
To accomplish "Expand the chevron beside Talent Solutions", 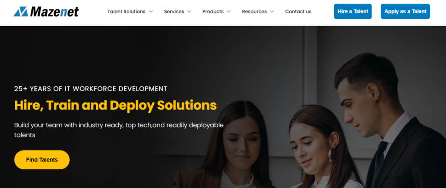I will [x=151, y=12].
